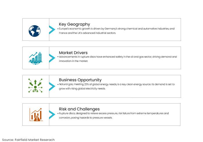Select the Business Opportunity heading
203x142 pixels.
click(80, 80)
